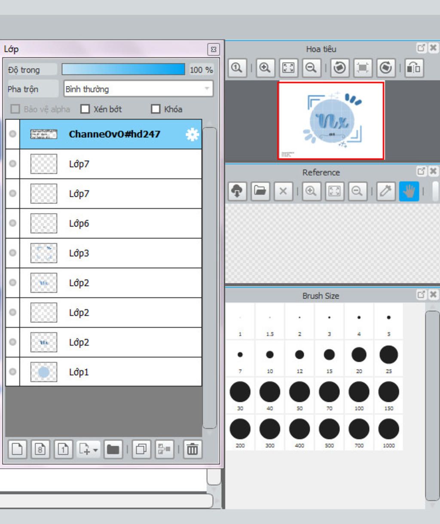Zoom out on the Reference panel

tap(357, 191)
